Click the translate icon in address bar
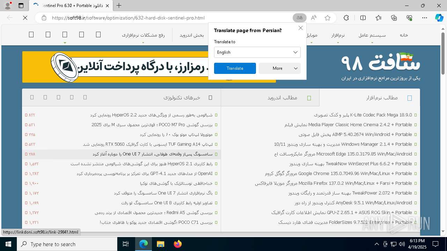The height and width of the screenshot is (251, 447). (x=300, y=18)
